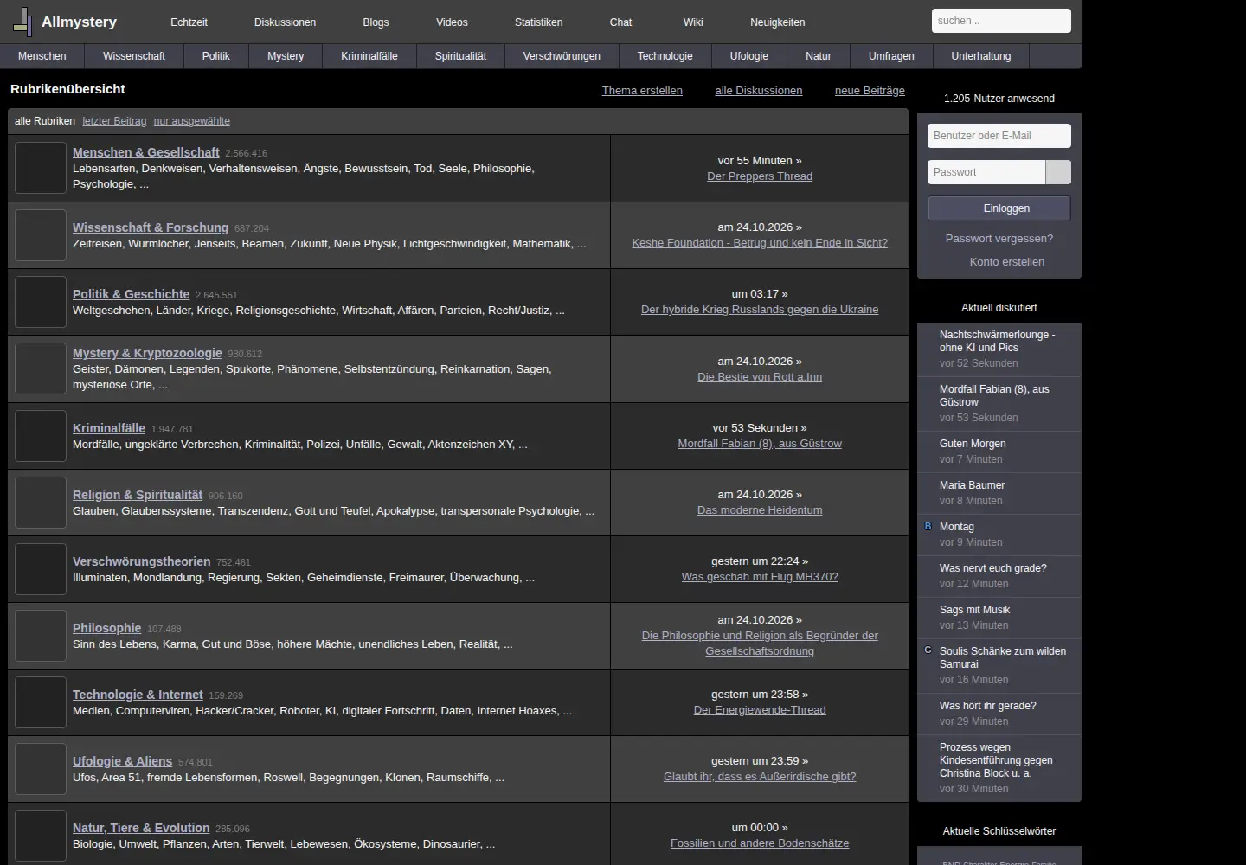Click the Einloggen button
This screenshot has height=865, width=1246.
pos(999,208)
